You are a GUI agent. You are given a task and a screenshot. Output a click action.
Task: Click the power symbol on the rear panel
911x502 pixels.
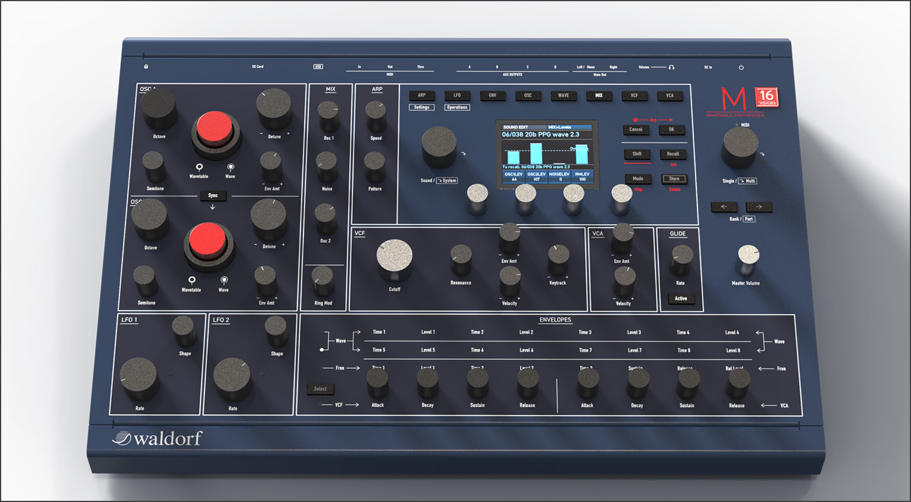pyautogui.click(x=741, y=67)
